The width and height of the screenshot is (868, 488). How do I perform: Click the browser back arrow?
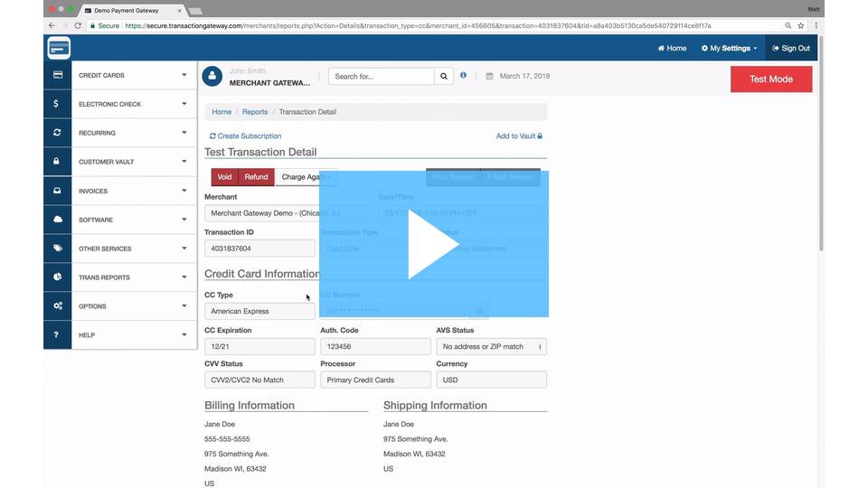point(52,25)
